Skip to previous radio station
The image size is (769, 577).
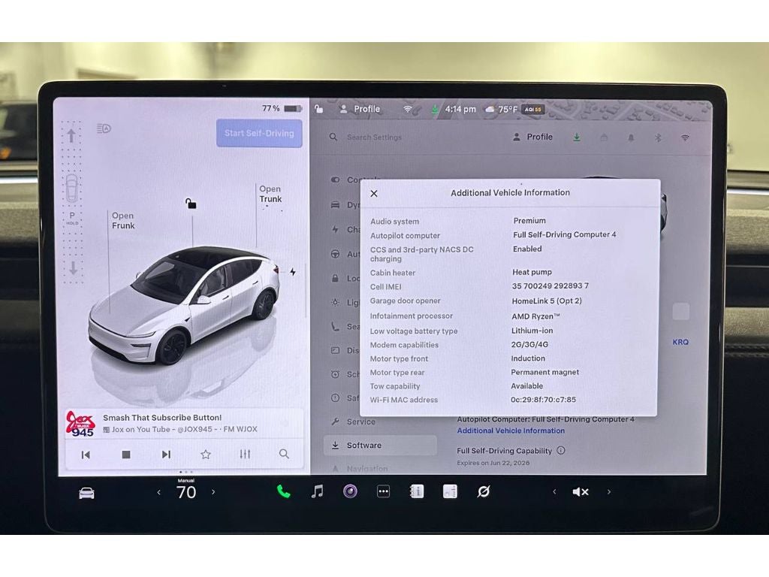tap(86, 455)
